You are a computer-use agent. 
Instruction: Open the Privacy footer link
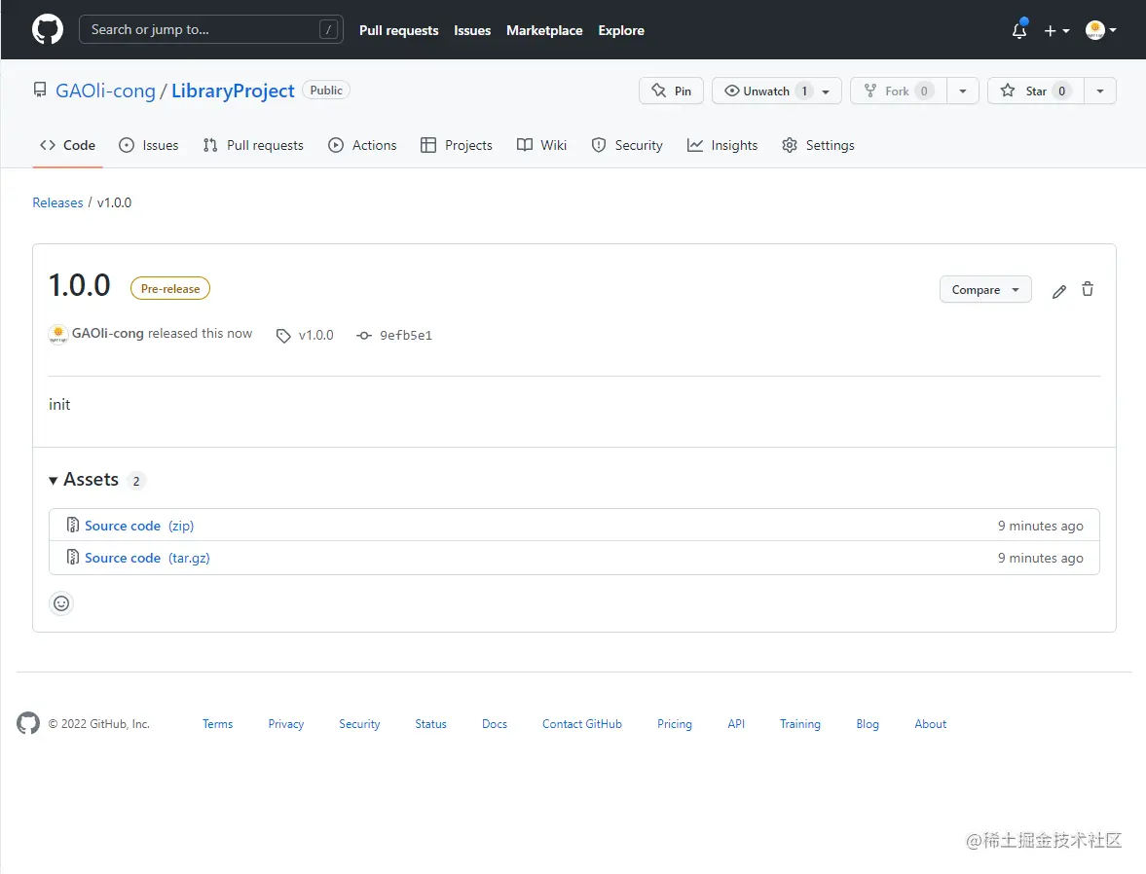click(285, 723)
